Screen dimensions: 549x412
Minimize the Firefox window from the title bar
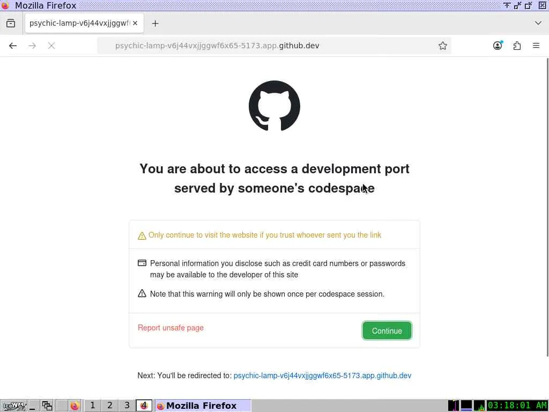(517, 5)
